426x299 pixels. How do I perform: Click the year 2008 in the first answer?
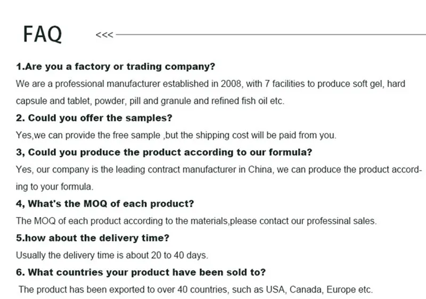[x=232, y=84]
